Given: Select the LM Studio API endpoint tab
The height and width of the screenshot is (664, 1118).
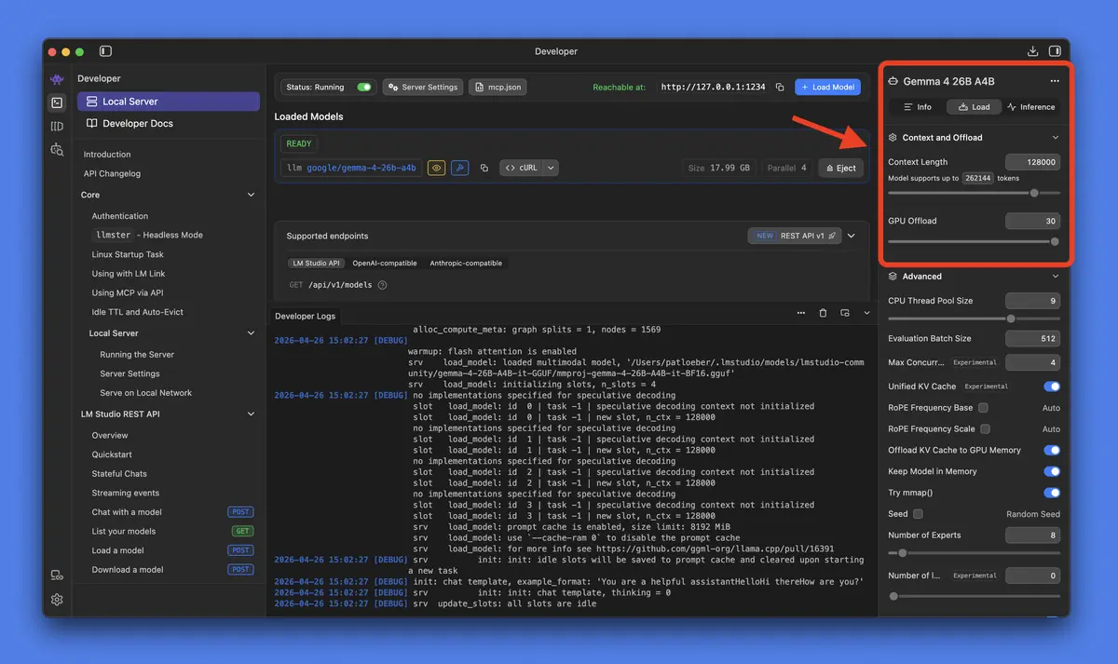Looking at the screenshot, I should pyautogui.click(x=316, y=264).
